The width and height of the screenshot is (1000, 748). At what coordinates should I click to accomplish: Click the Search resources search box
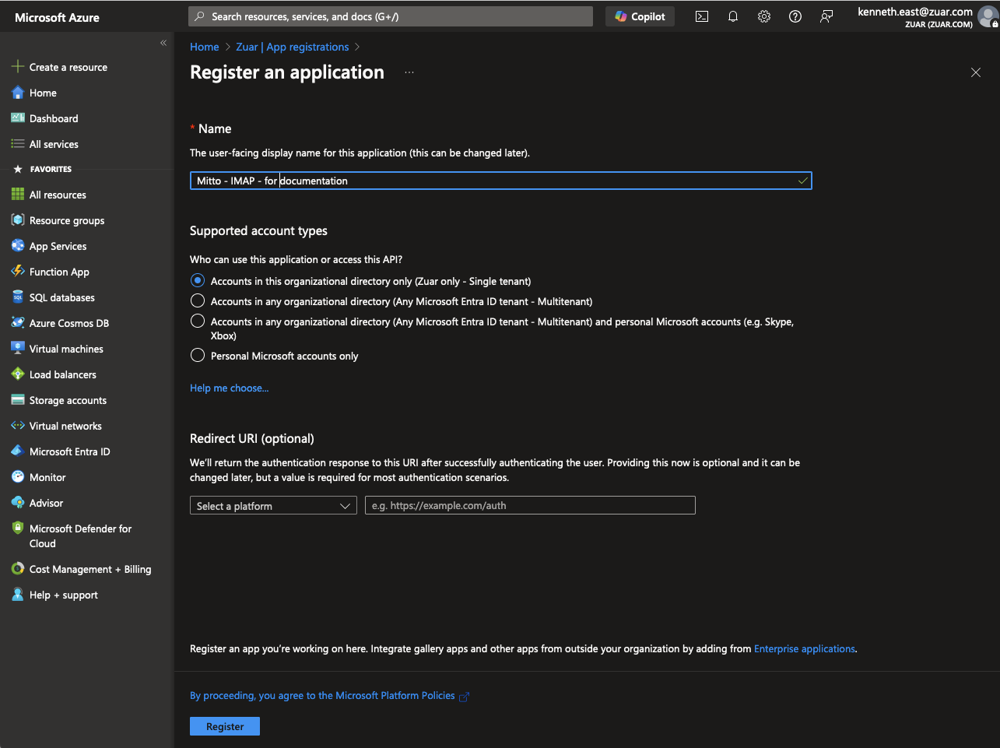click(x=391, y=16)
